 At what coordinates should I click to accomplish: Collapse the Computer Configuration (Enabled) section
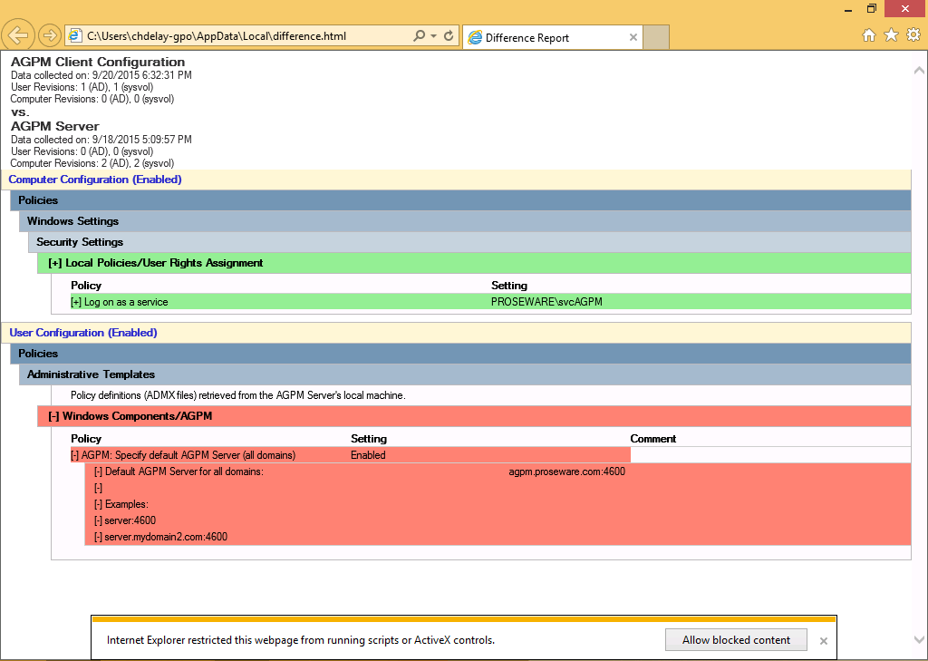95,180
